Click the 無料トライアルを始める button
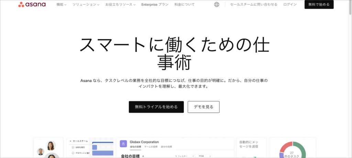The height and width of the screenshot is (158, 352). tap(156, 107)
